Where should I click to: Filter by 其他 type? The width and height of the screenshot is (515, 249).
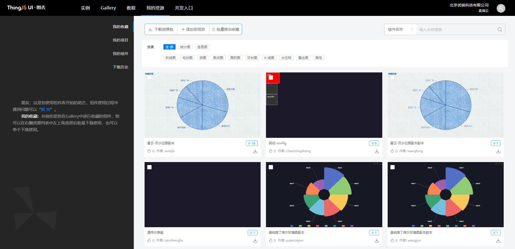318,58
